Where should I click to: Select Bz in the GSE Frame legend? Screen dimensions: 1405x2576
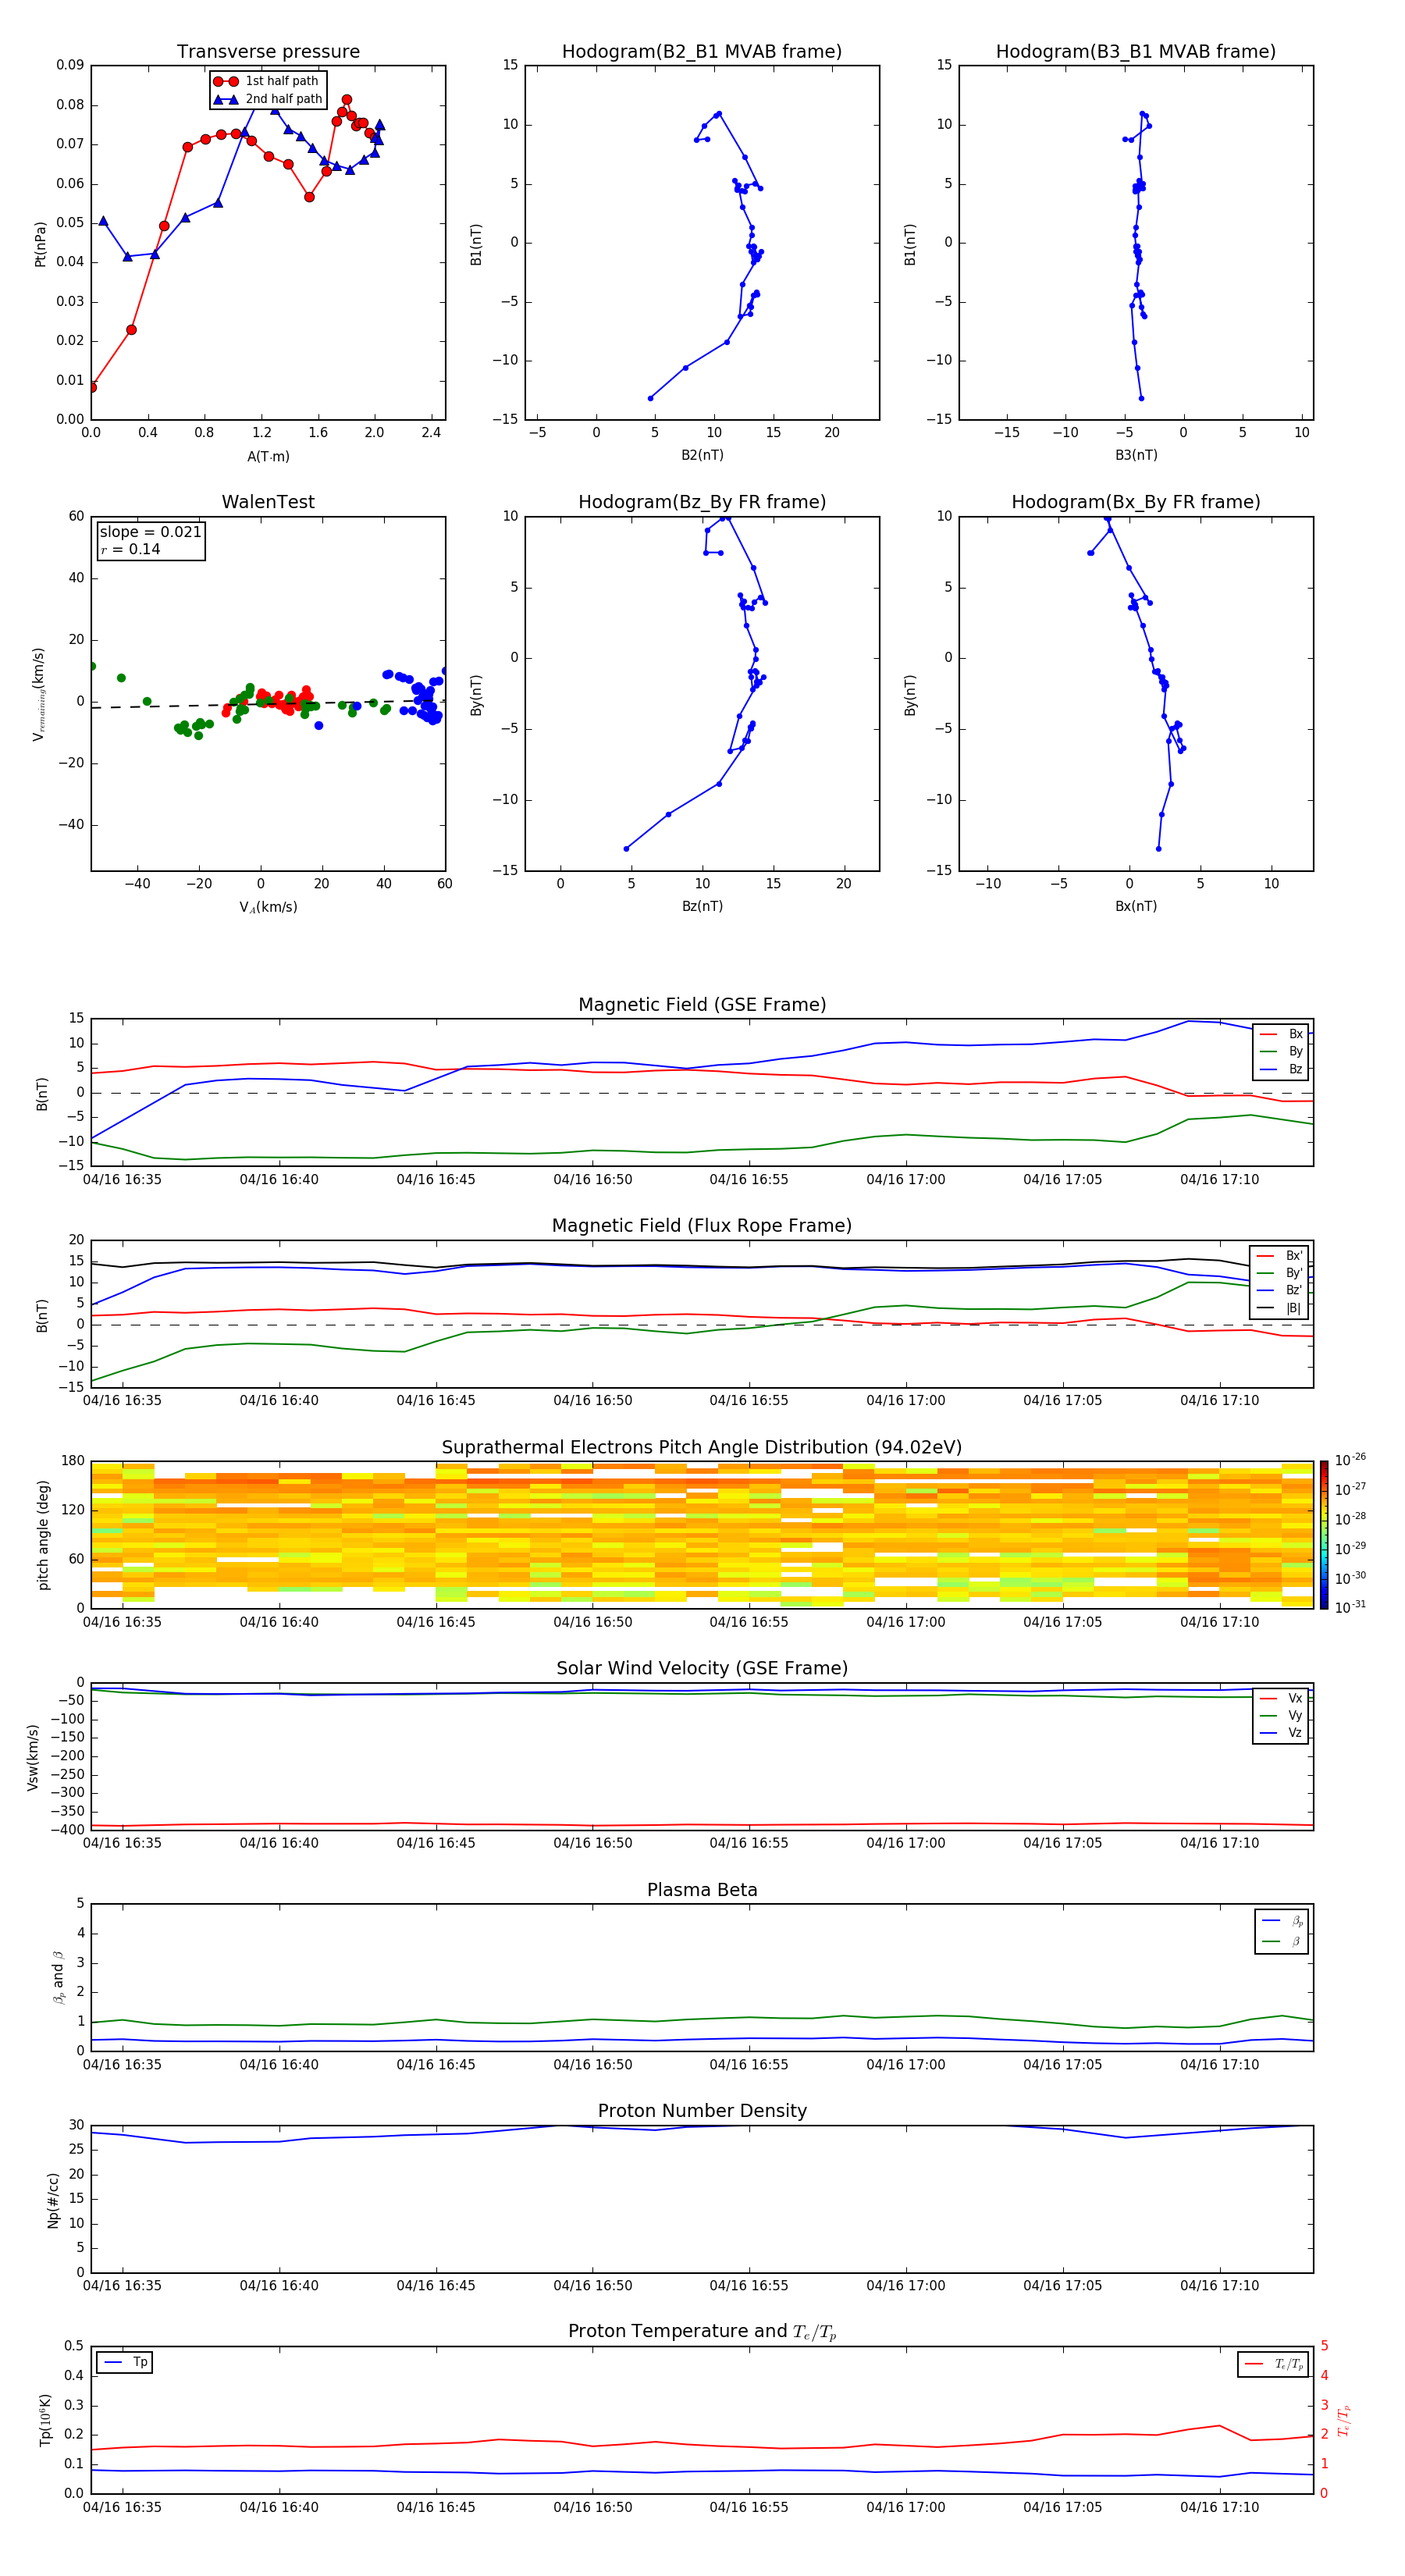[1281, 1069]
